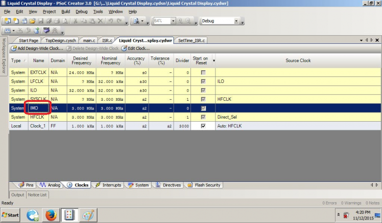Image resolution: width=382 pixels, height=223 pixels.
Task: Uncheck Start on Reset for Clock_1
Action: [x=203, y=126]
